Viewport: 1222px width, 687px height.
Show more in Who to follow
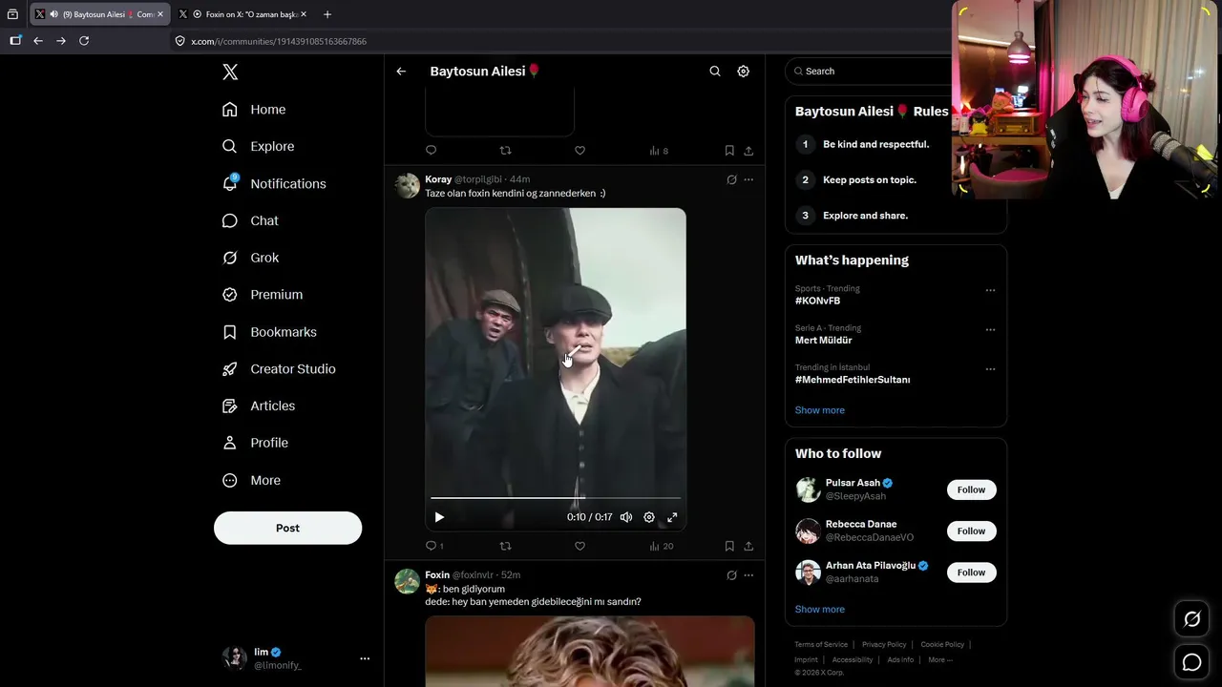point(820,610)
